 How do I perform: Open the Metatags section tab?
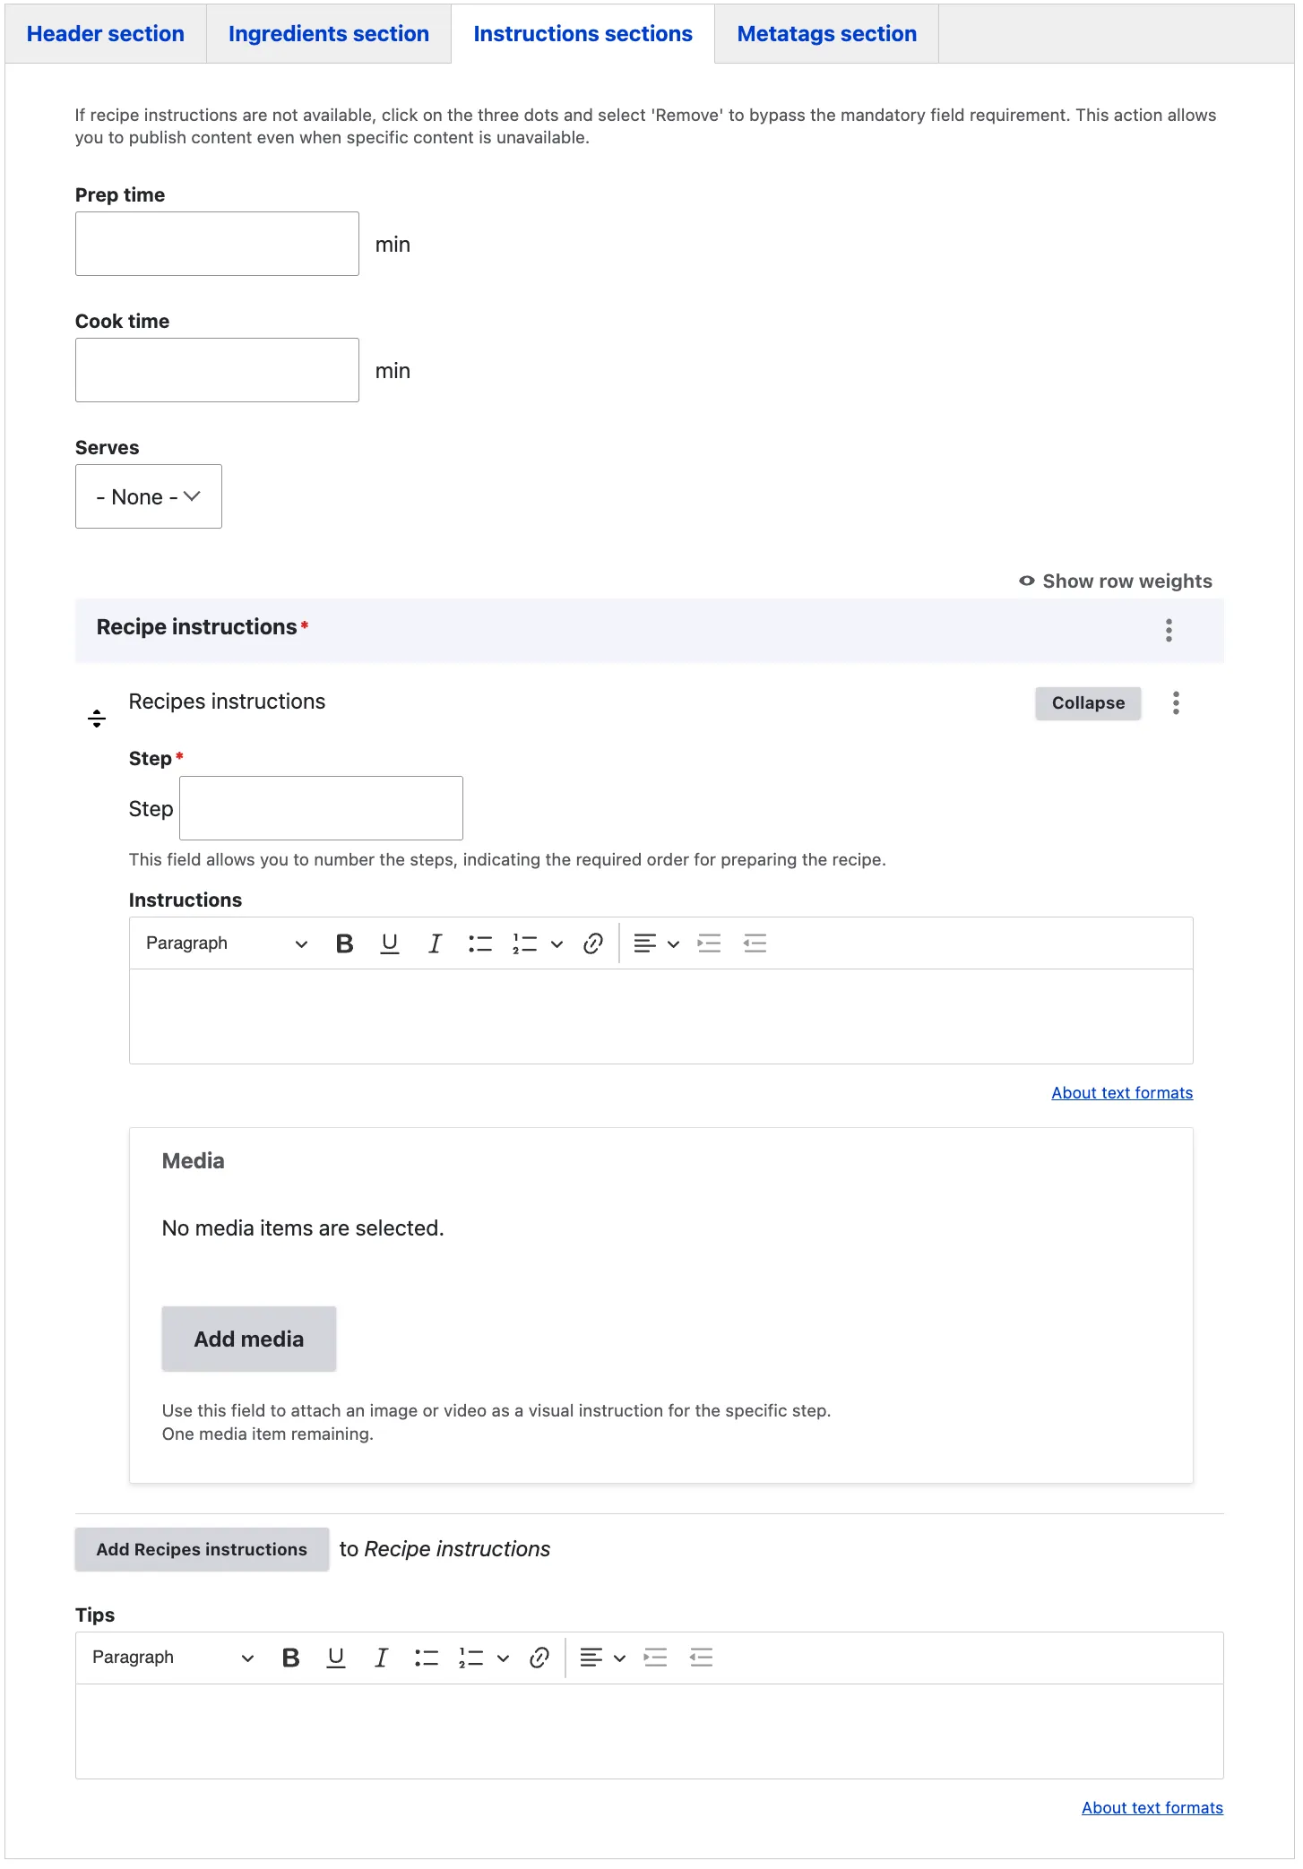[826, 34]
